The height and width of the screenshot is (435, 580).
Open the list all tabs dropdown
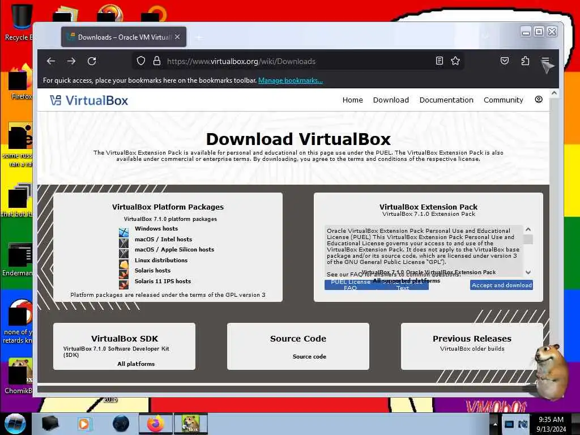(x=485, y=37)
